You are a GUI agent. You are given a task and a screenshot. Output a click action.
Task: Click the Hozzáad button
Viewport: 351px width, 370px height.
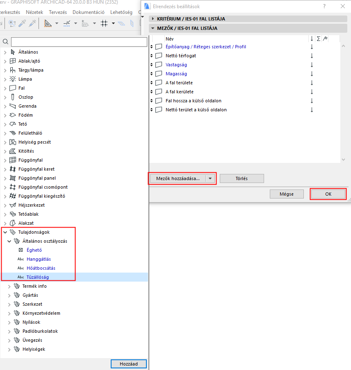coord(129,364)
